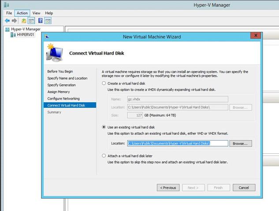Click the Back arrow toolbar icon
279x211 pixels.
pyautogui.click(x=7, y=21)
